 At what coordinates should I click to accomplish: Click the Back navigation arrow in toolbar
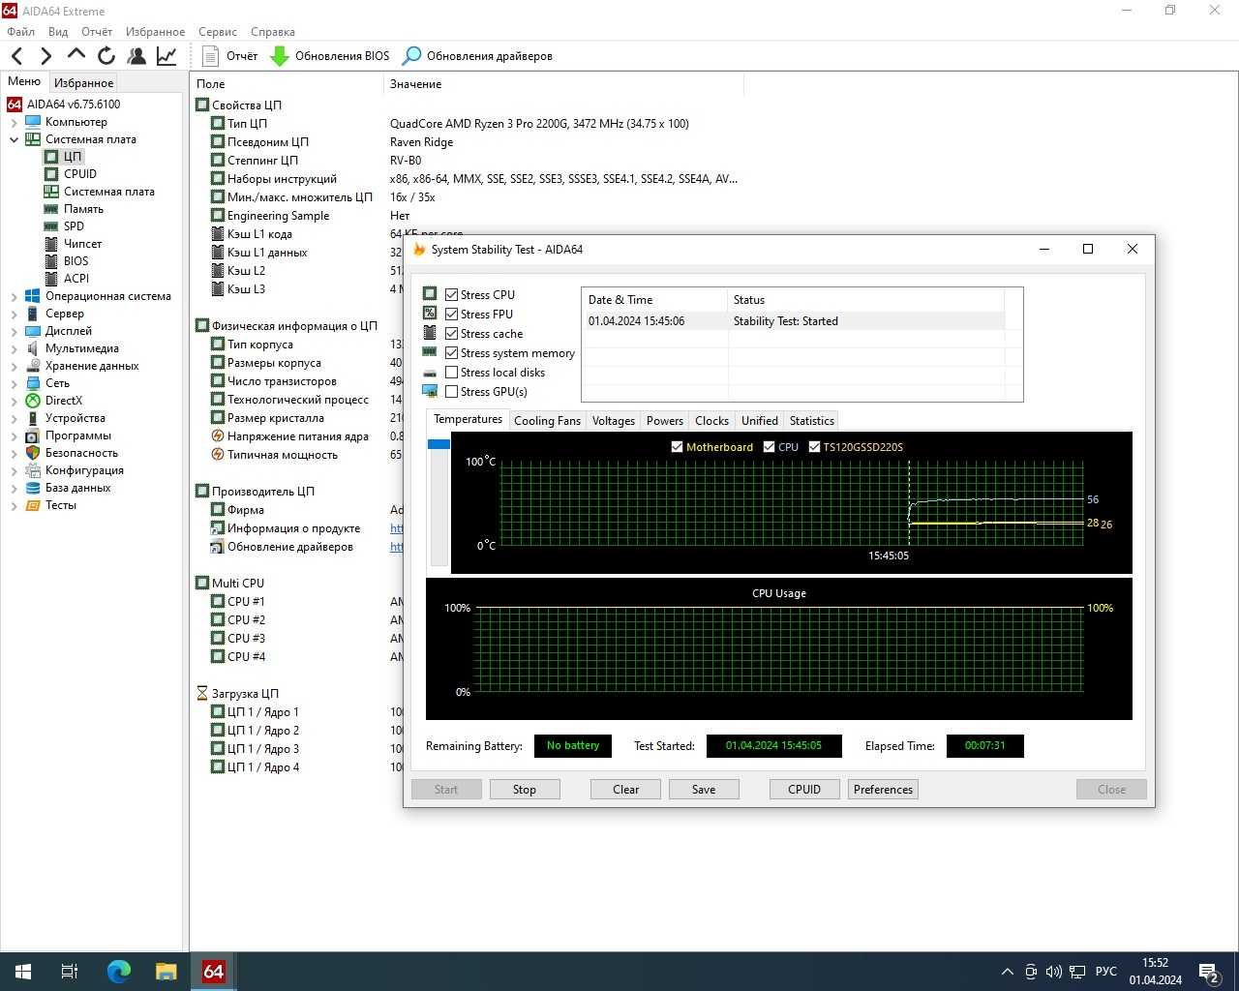[16, 56]
